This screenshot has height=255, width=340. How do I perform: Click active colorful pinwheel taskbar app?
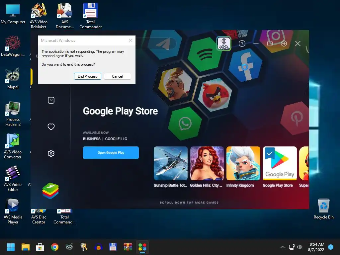[142, 247]
